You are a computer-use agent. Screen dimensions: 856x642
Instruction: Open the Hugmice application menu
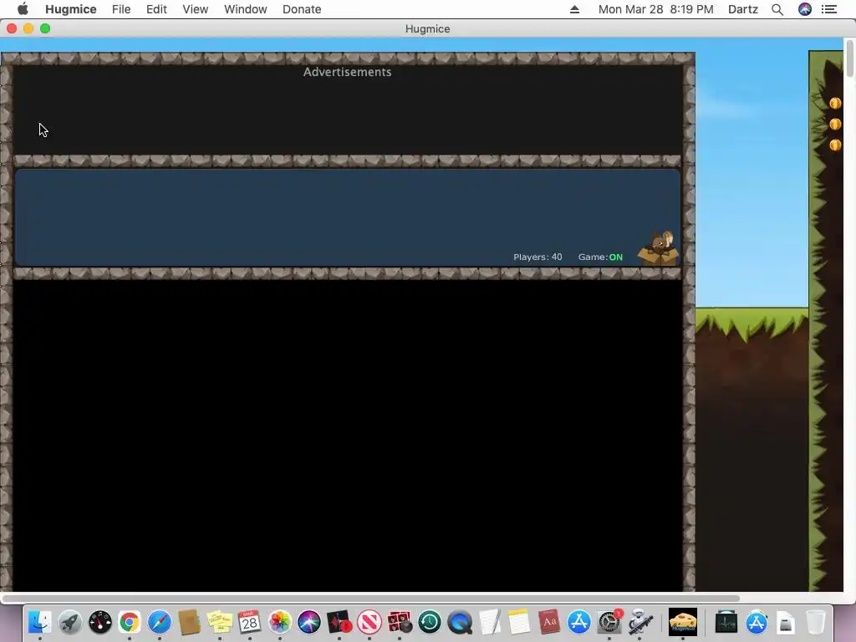[71, 9]
